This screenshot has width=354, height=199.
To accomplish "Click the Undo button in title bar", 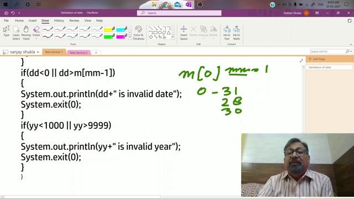I will [13, 13].
